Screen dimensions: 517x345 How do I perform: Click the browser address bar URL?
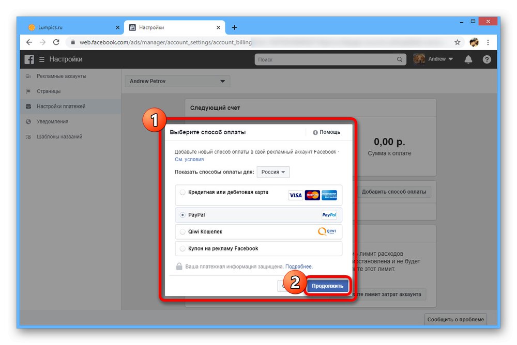(x=165, y=42)
